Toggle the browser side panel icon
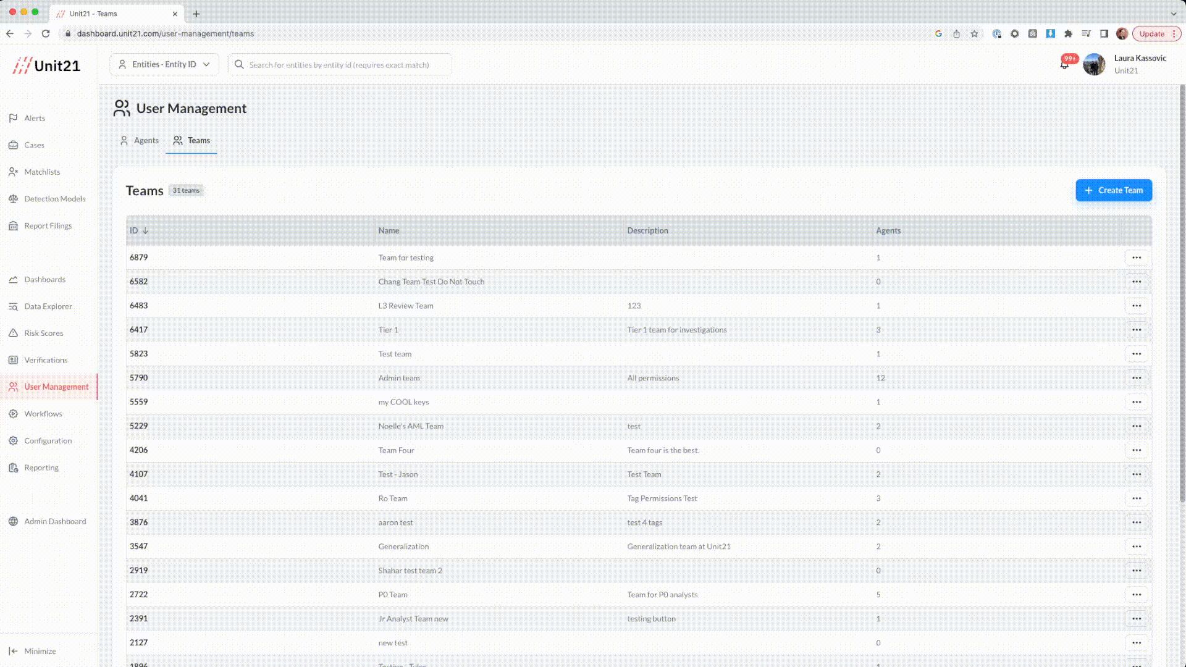This screenshot has height=667, width=1186. tap(1104, 34)
